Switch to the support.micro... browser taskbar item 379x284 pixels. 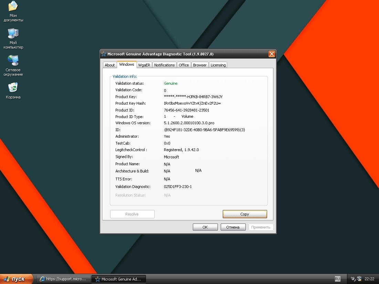click(63, 279)
